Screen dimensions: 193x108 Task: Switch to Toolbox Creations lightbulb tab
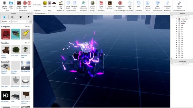click(x=29, y=17)
